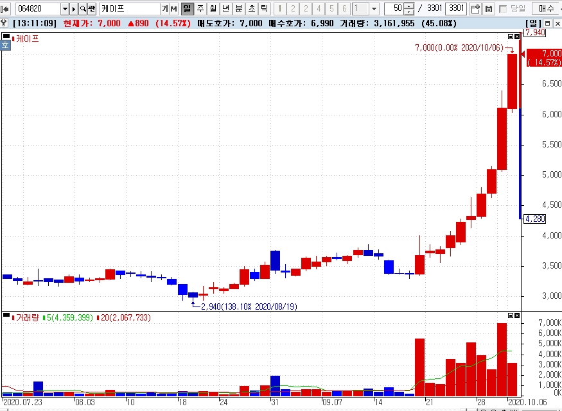Click the 매수 buy button
This screenshot has height=411, width=562.
tap(546, 8)
